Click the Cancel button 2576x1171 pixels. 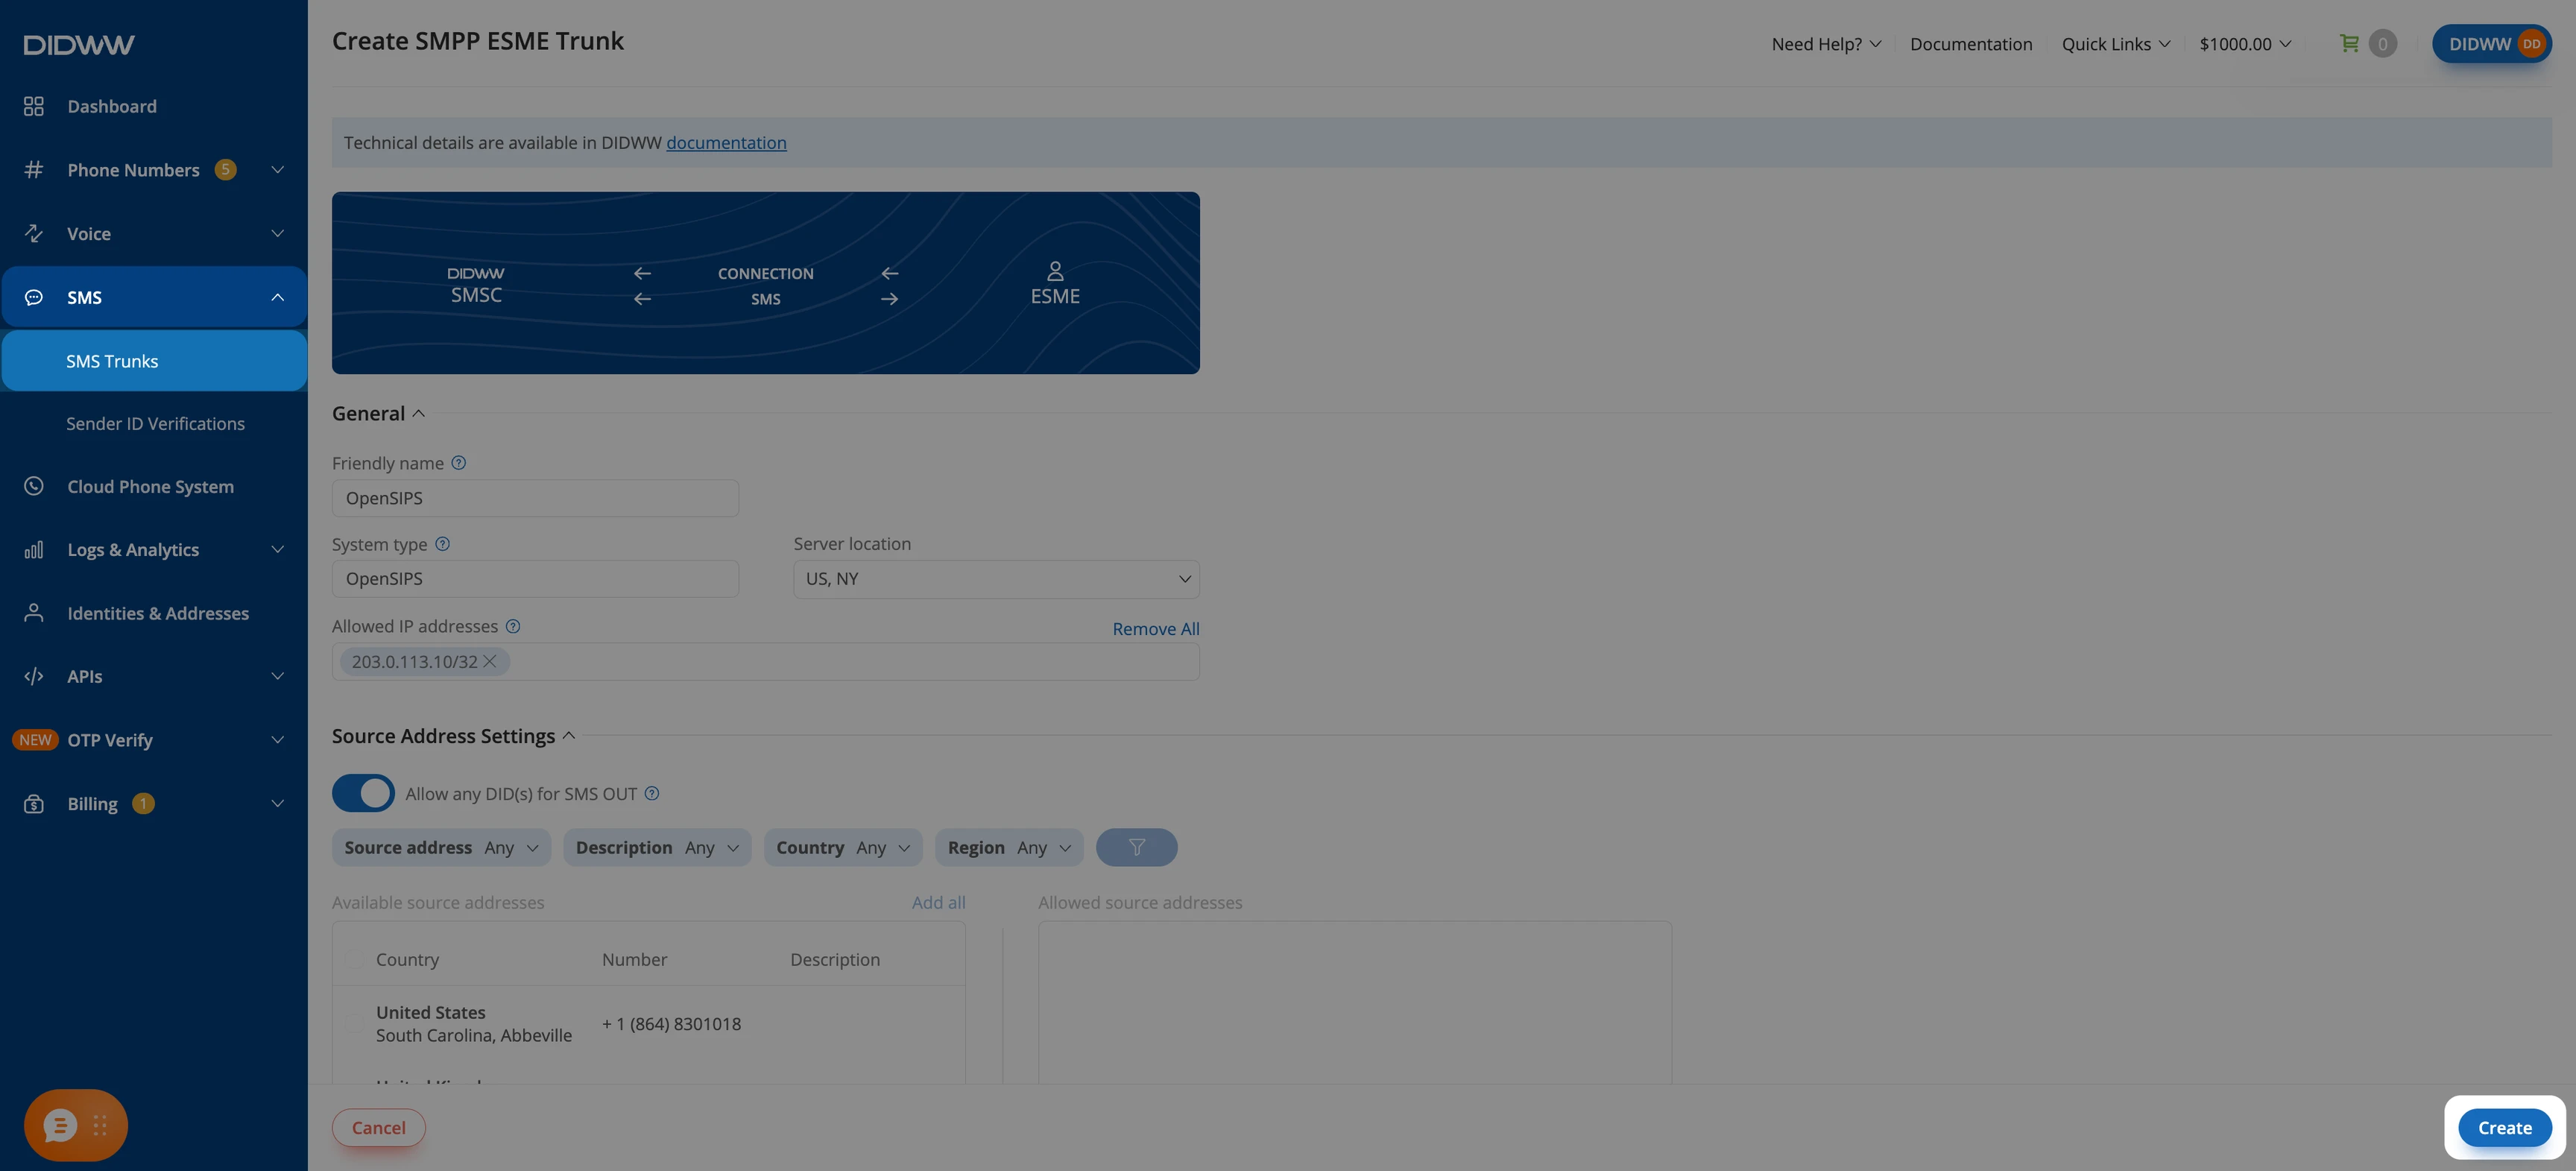pos(378,1128)
